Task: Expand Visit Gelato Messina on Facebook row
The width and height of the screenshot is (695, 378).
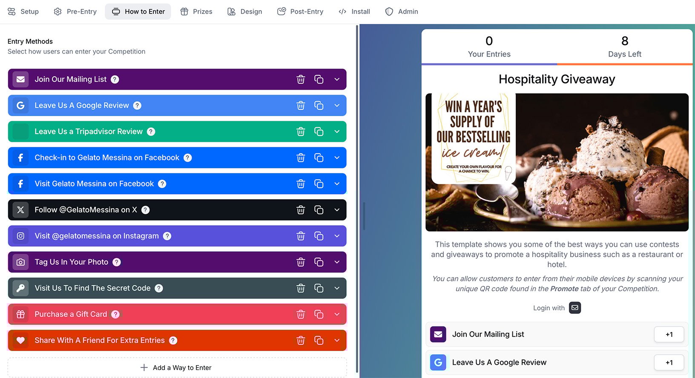Action: pos(337,184)
